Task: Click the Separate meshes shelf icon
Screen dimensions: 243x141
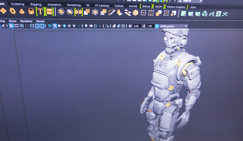Action: point(70,12)
